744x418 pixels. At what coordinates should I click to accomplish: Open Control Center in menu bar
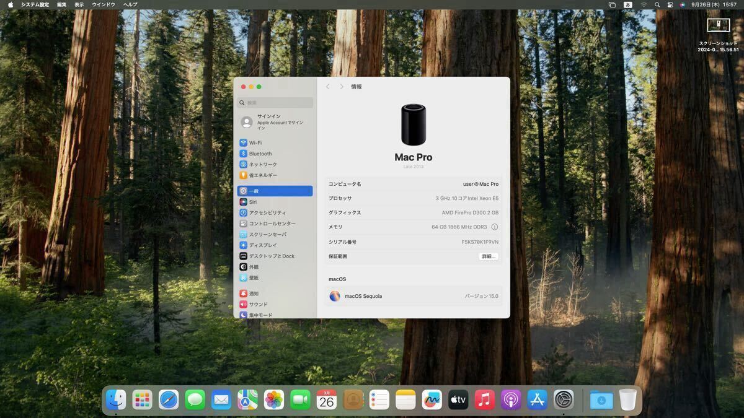point(670,4)
